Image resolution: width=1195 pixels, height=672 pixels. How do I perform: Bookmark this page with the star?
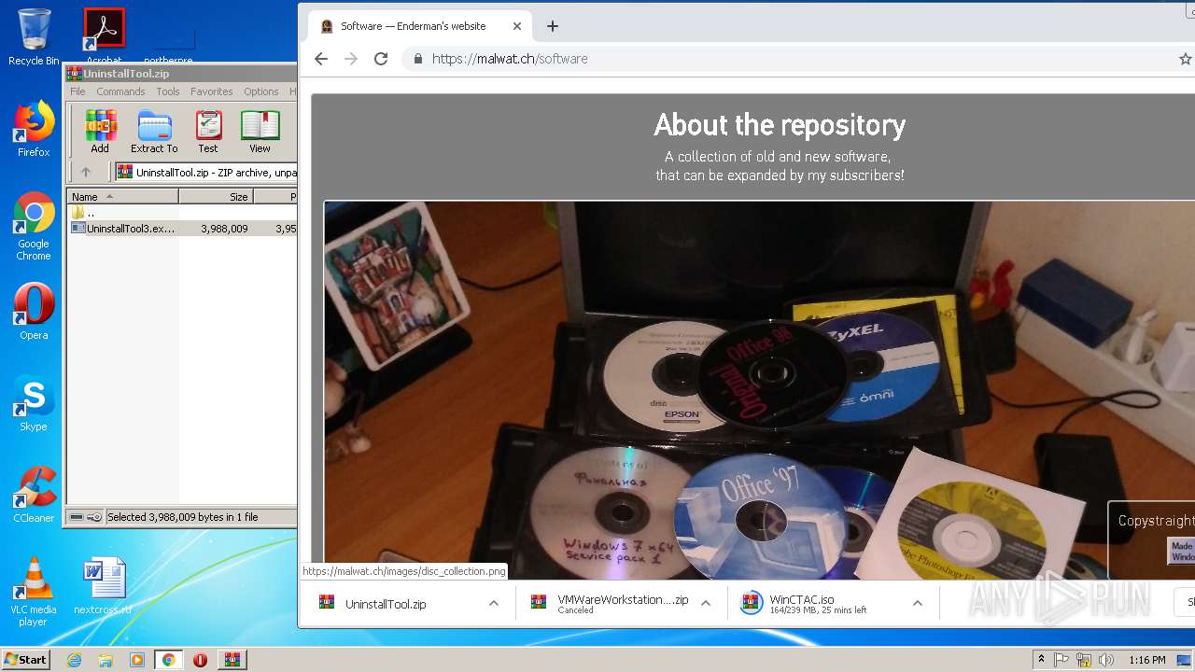(1185, 59)
